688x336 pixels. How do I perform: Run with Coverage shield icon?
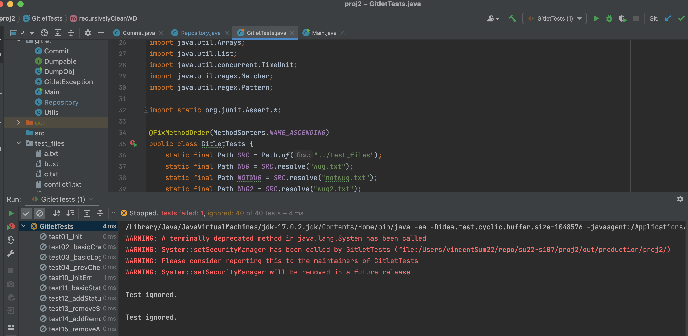tap(622, 19)
